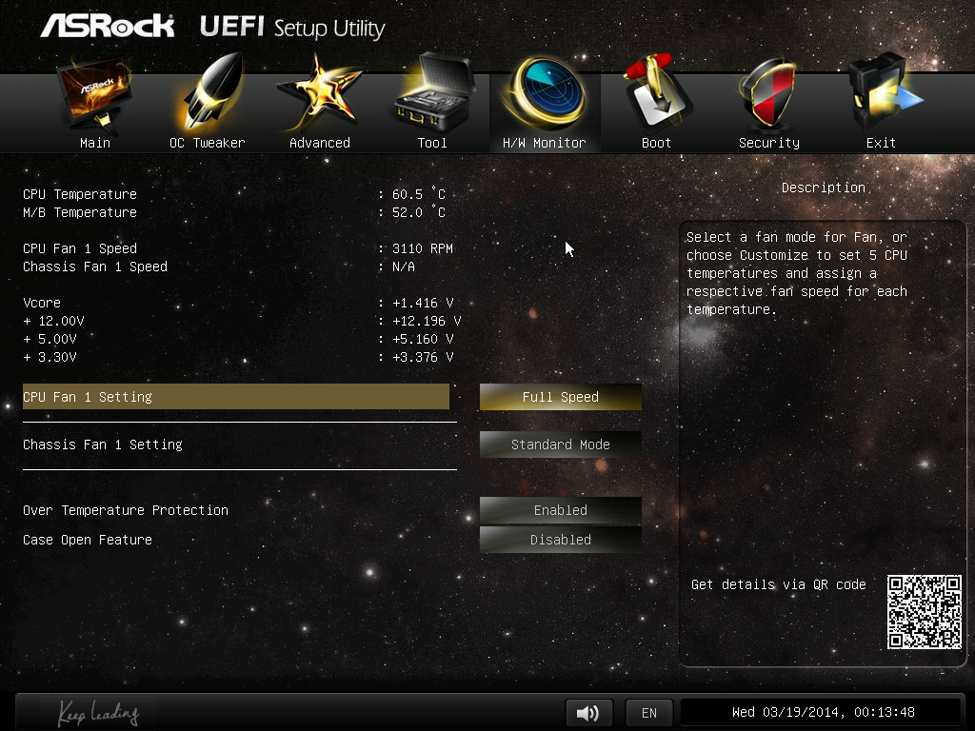Select the Over Temperature Protection label

point(126,510)
